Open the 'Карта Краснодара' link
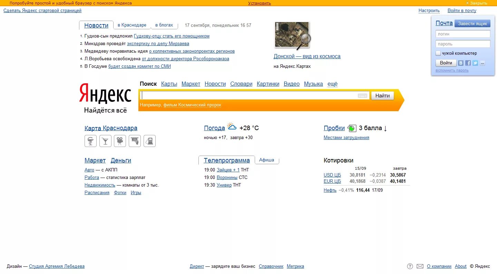Screen dimensions: 497x274 pyautogui.click(x=111, y=128)
